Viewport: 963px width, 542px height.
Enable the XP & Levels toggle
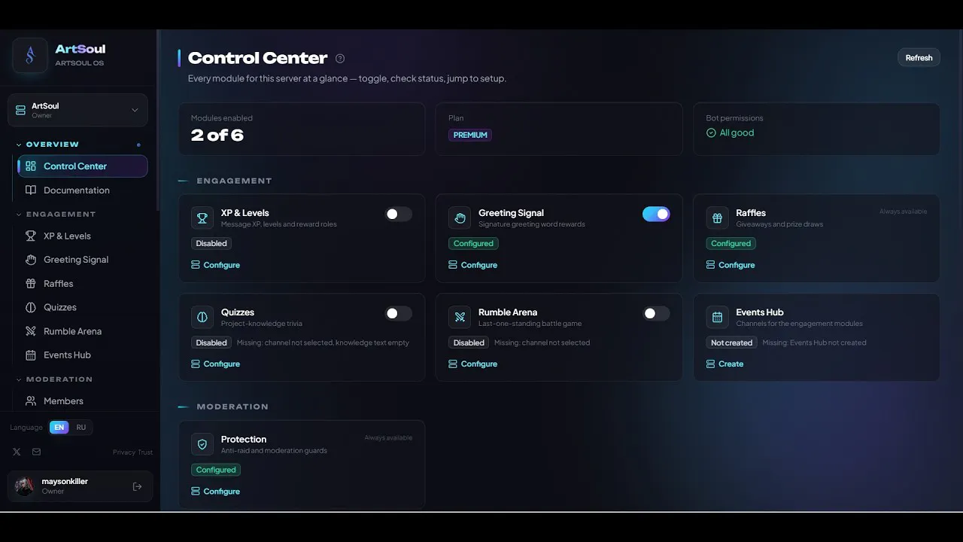pyautogui.click(x=398, y=215)
